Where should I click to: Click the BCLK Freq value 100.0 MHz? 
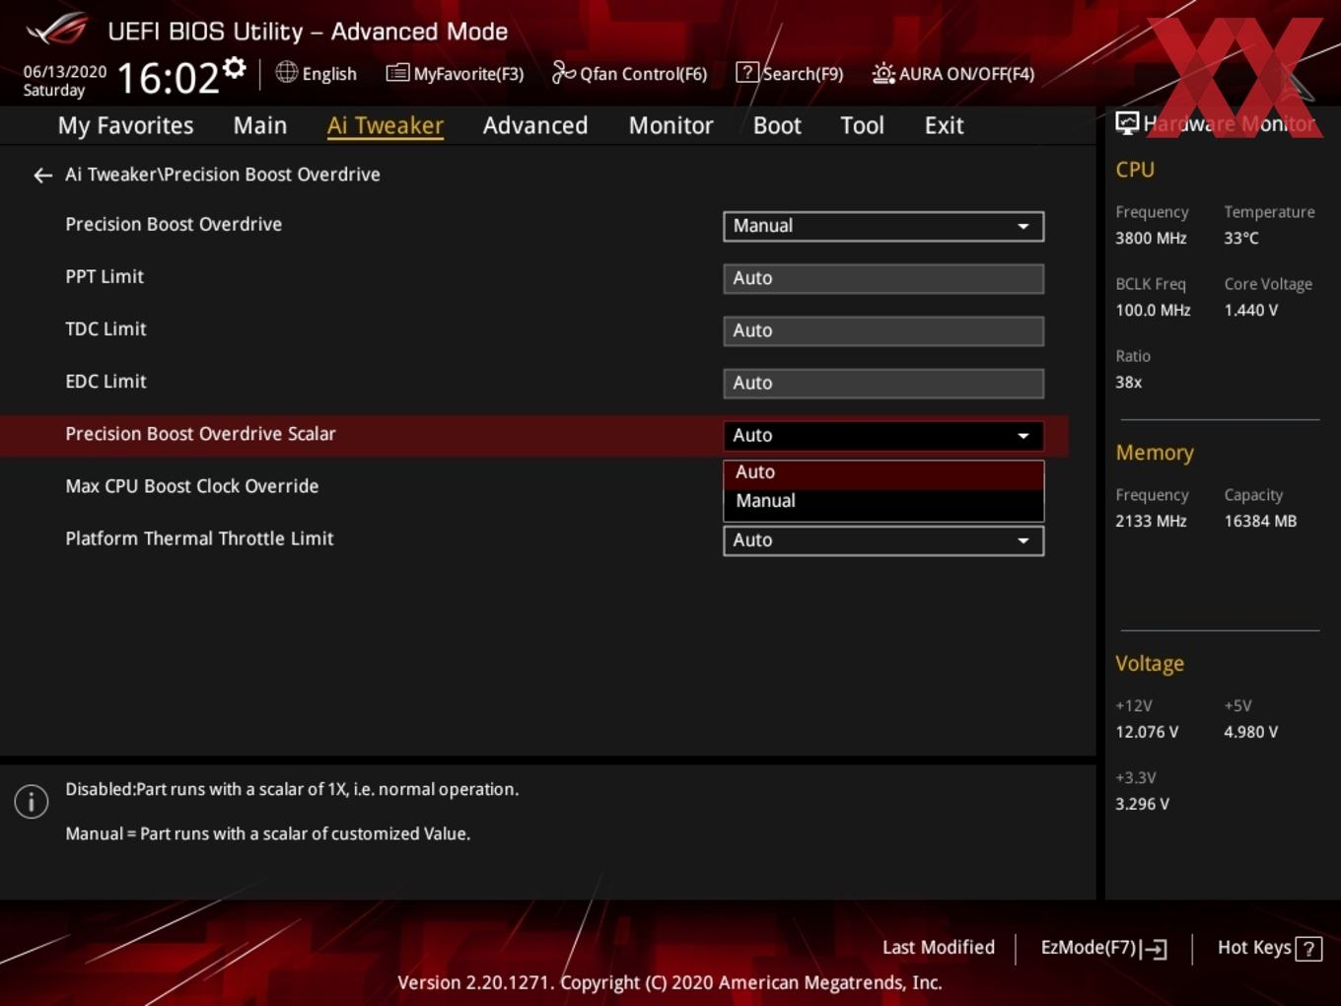tap(1153, 310)
